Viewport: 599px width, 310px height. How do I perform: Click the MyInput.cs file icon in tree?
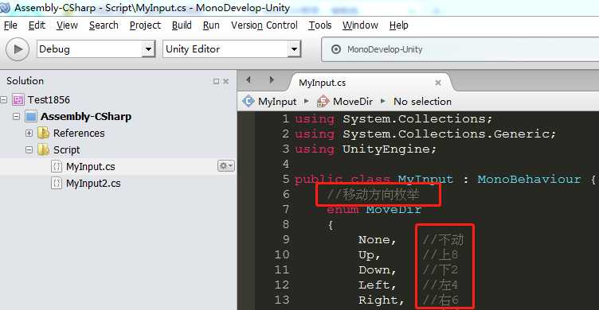click(57, 167)
